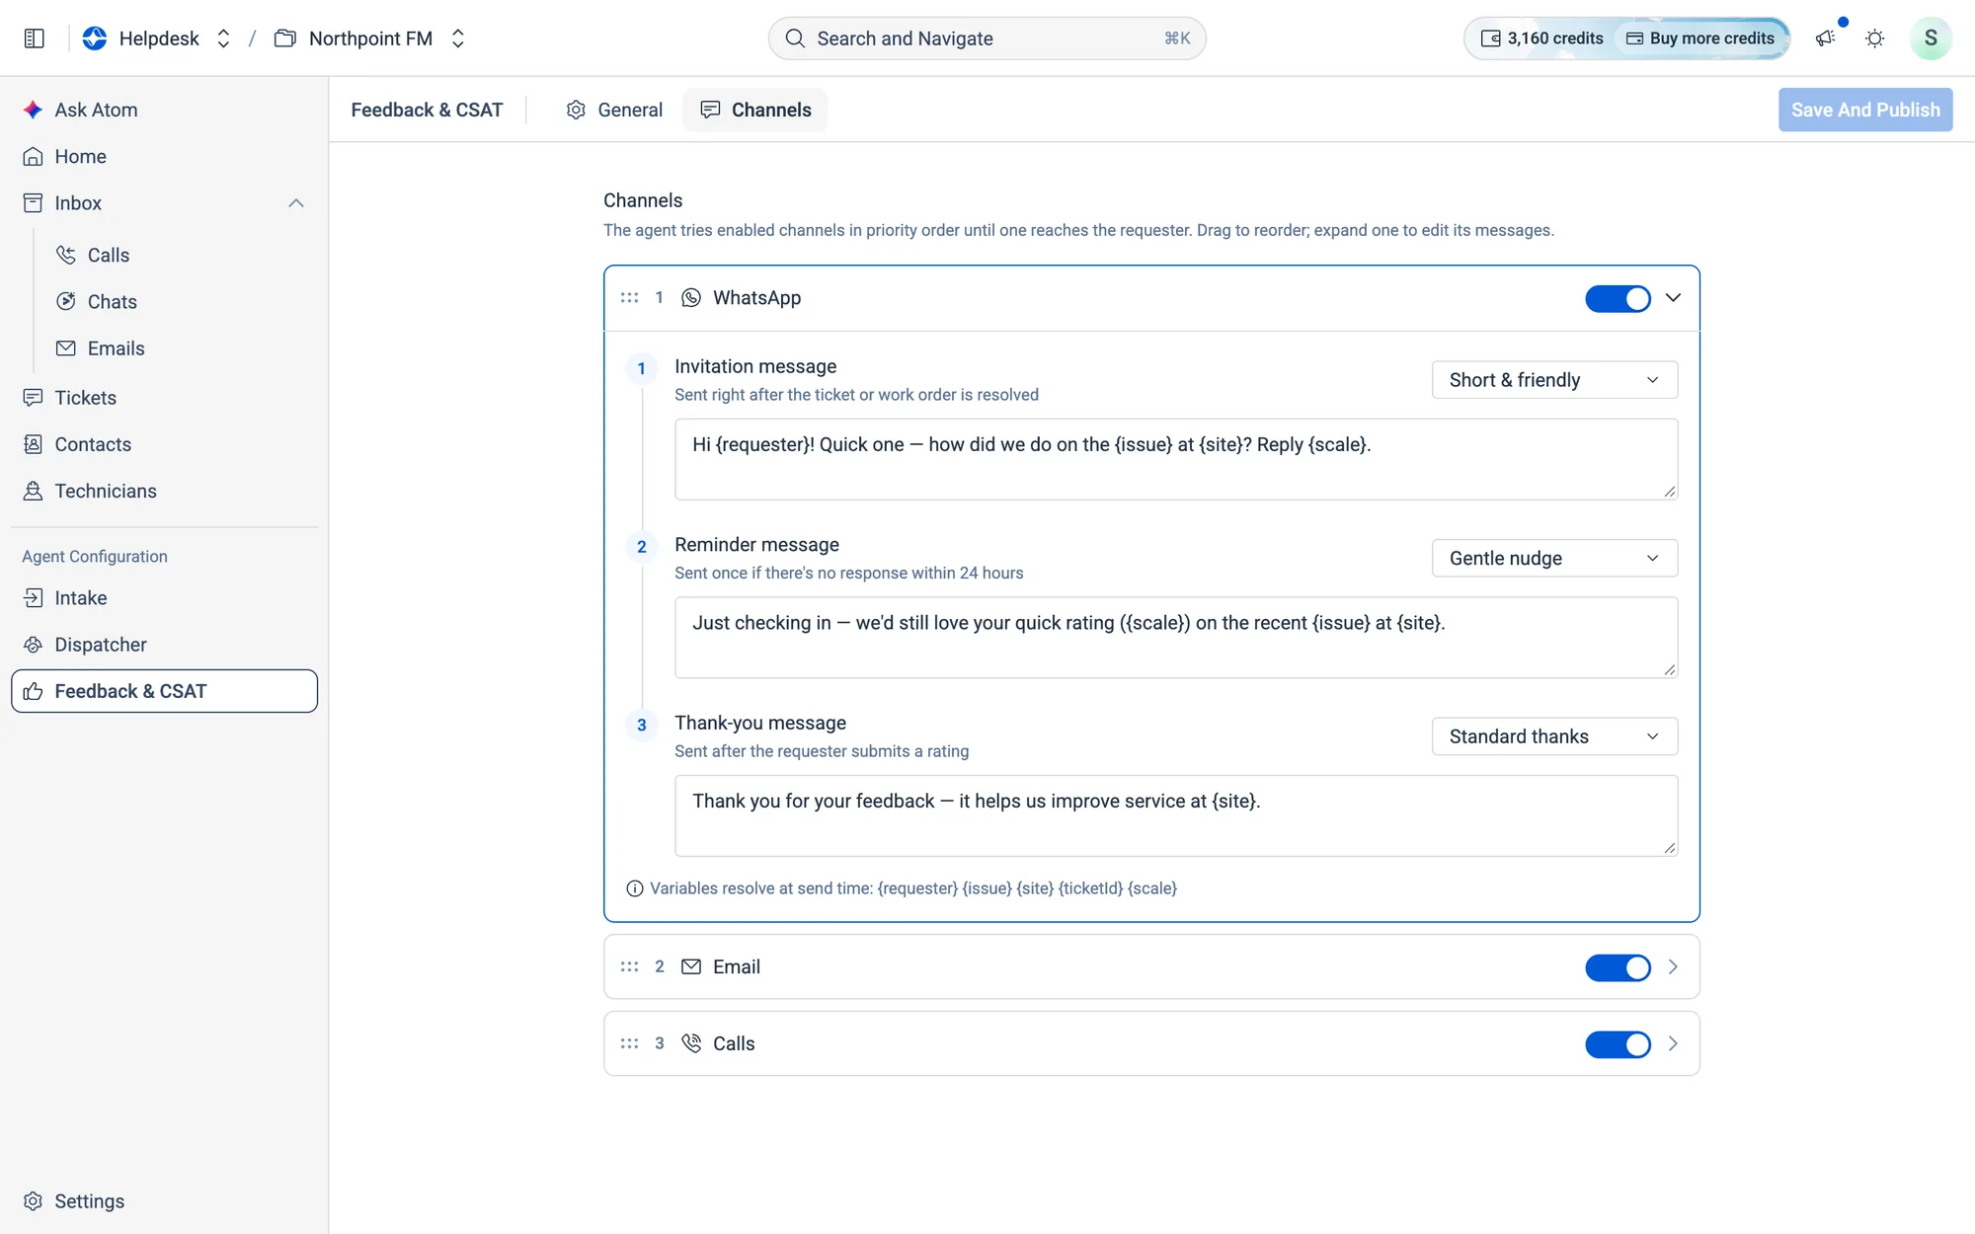Select Feedback & CSAT in sidebar
1975x1234 pixels.
(164, 691)
